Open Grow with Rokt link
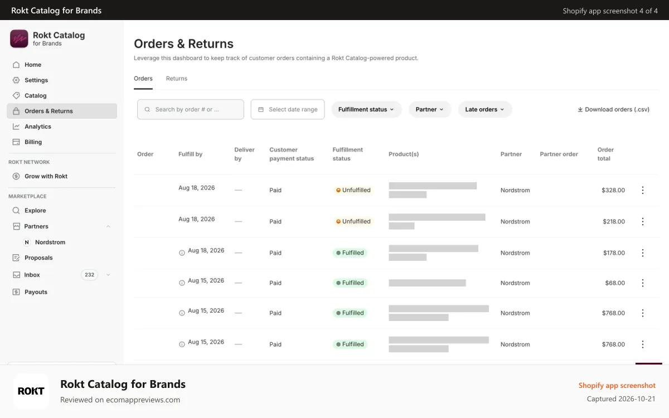 pos(62,176)
